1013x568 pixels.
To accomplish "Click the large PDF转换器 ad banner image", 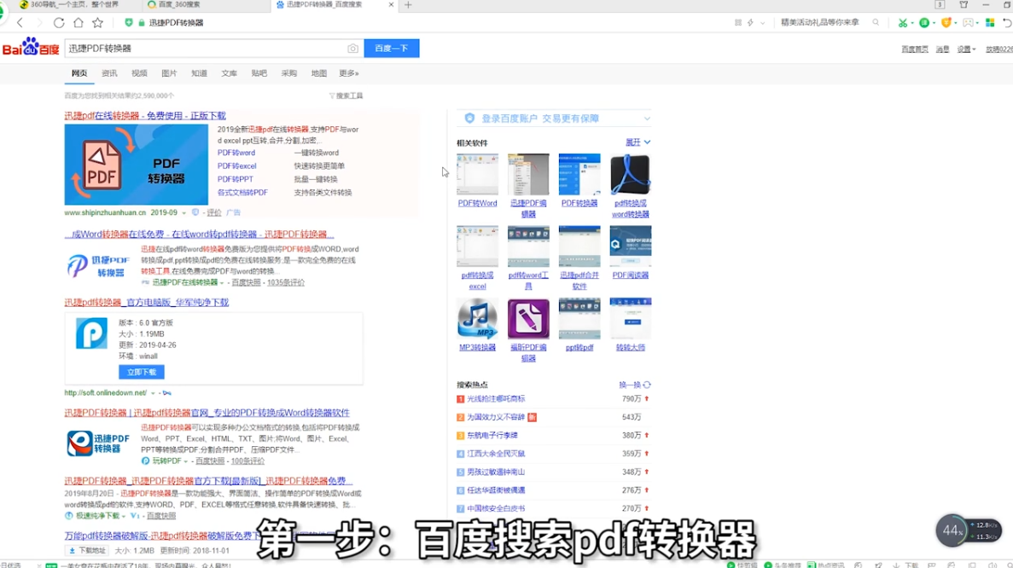I will point(137,165).
